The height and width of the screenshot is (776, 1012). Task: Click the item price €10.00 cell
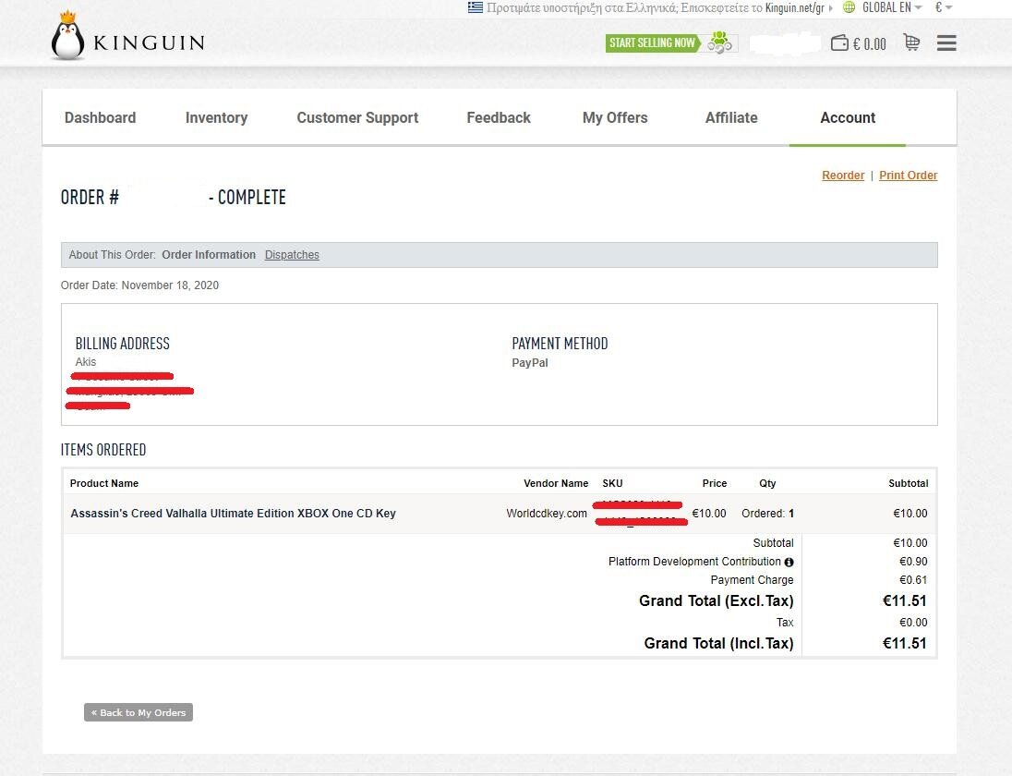[708, 514]
